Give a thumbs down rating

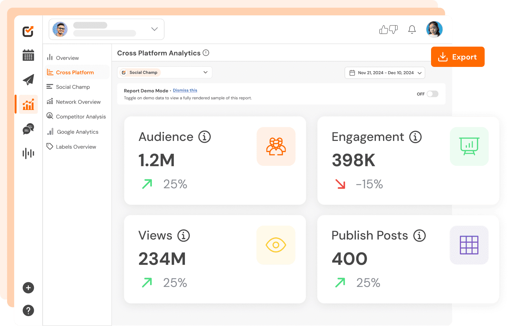coord(393,30)
